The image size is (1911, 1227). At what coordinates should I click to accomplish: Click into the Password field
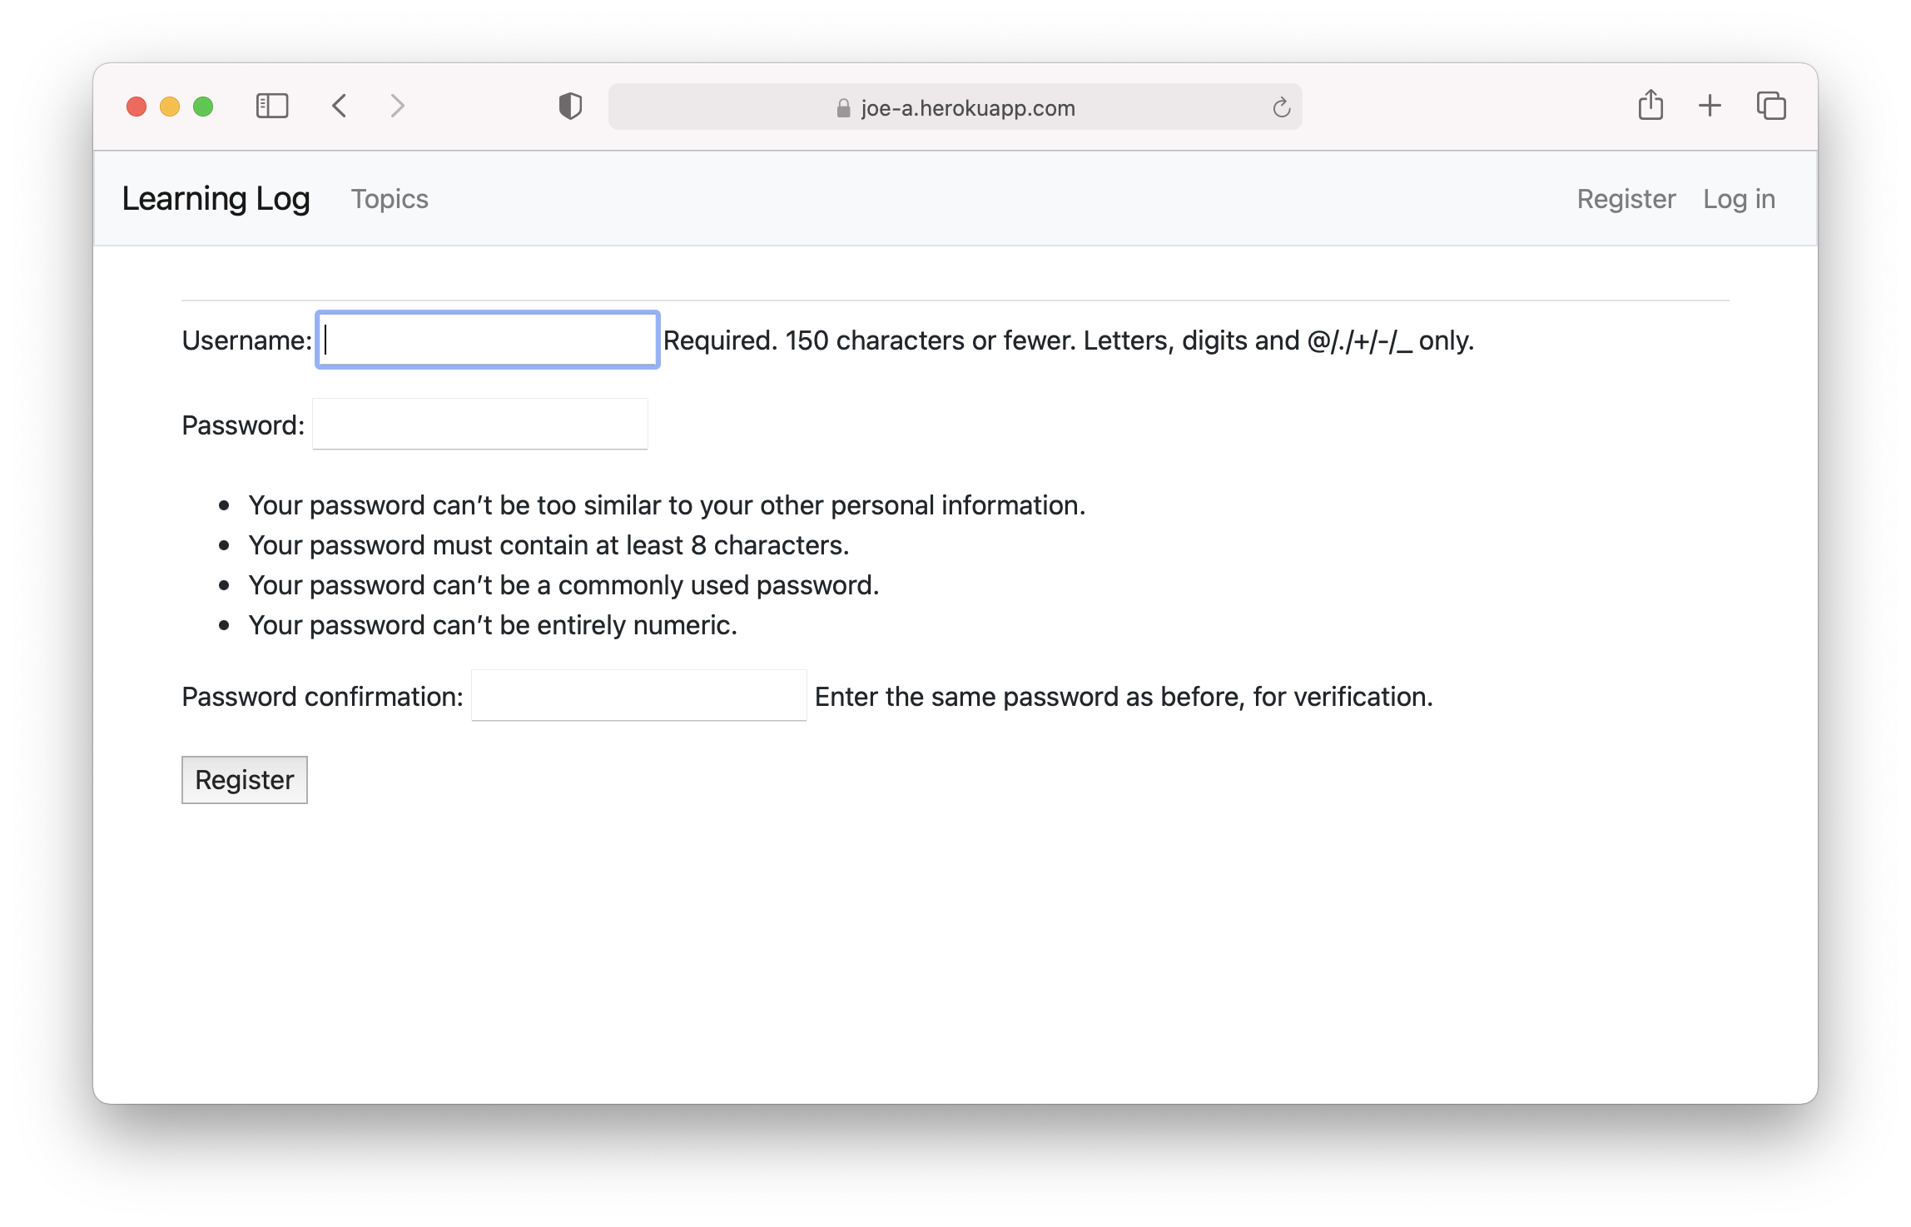click(x=480, y=425)
